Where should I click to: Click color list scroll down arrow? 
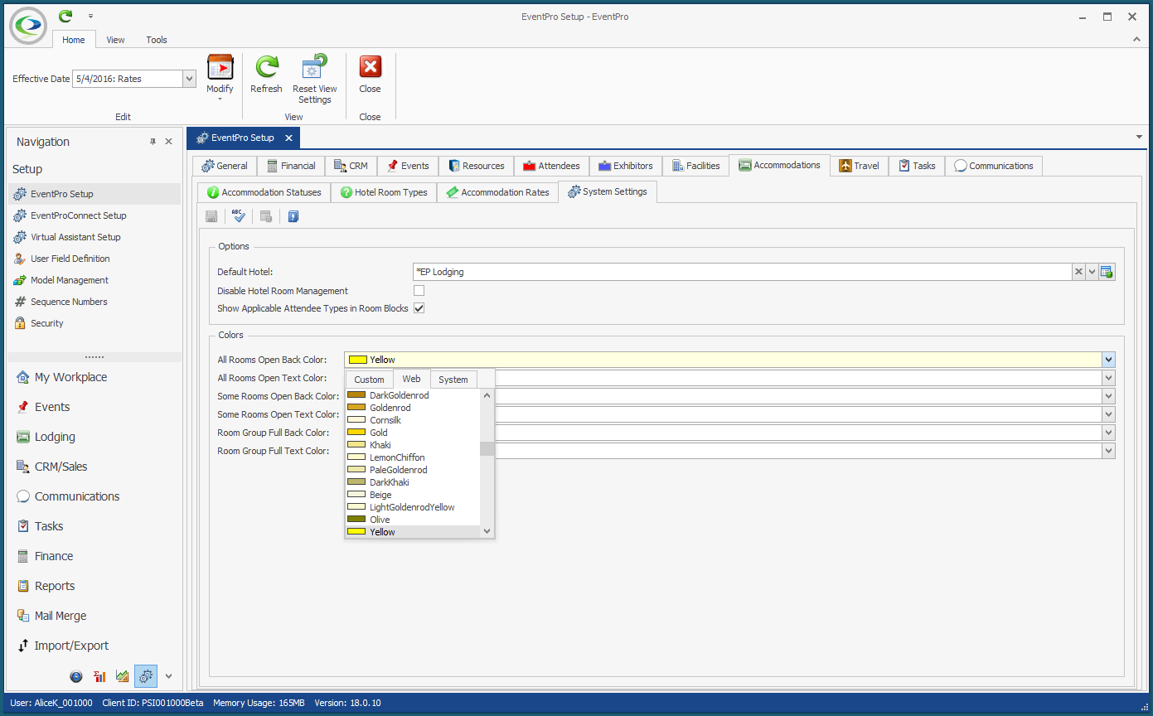pyautogui.click(x=487, y=531)
